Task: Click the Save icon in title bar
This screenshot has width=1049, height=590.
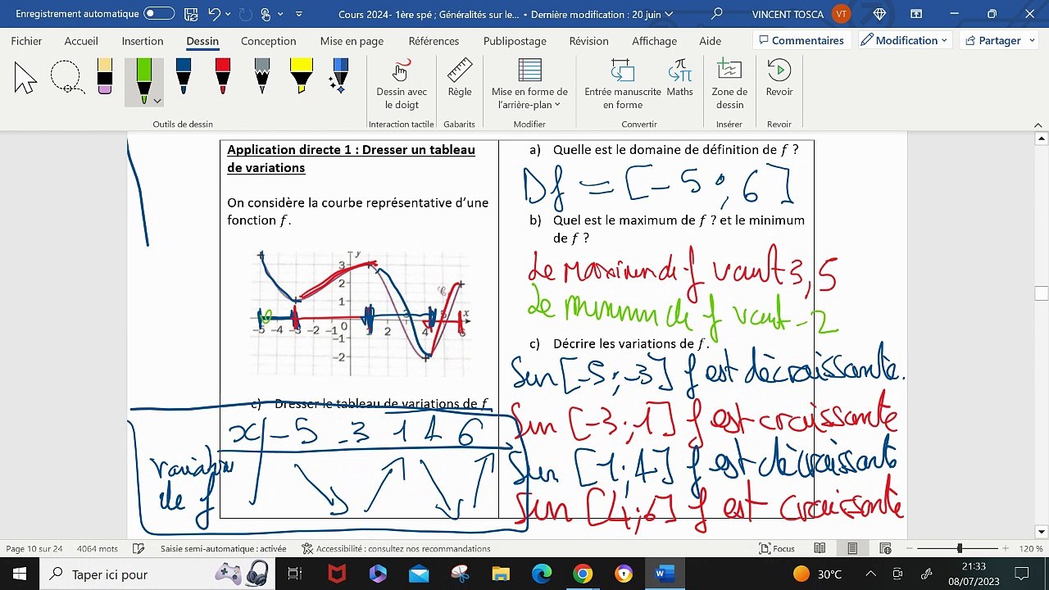Action: pyautogui.click(x=191, y=14)
